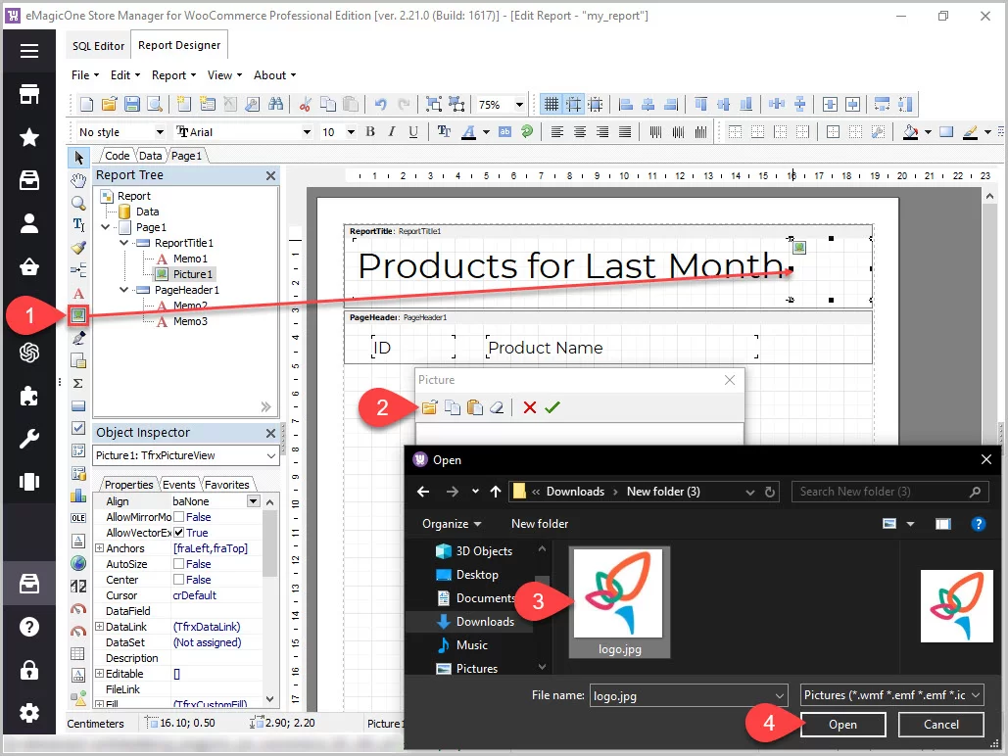
Task: Toggle the AllowVectorExport checkbox
Action: [179, 533]
